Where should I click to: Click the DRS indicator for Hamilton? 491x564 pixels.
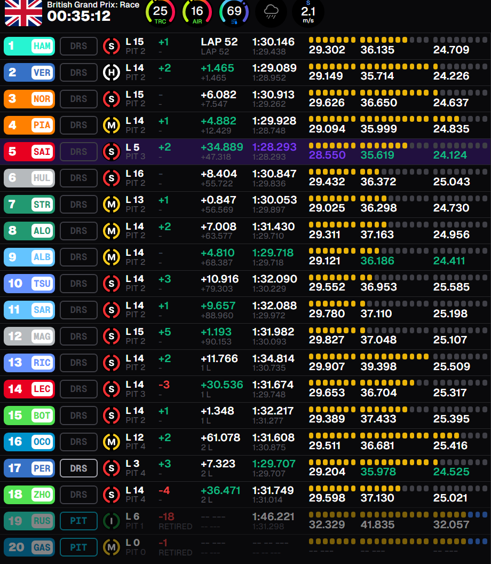(78, 46)
